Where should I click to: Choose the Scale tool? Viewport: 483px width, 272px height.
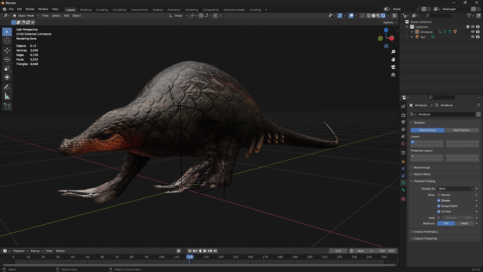tap(7, 68)
